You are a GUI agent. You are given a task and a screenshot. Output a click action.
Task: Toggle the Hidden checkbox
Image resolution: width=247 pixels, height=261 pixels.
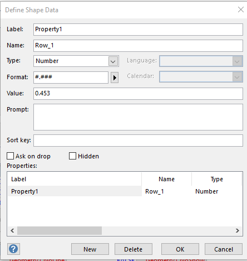tap(72, 156)
